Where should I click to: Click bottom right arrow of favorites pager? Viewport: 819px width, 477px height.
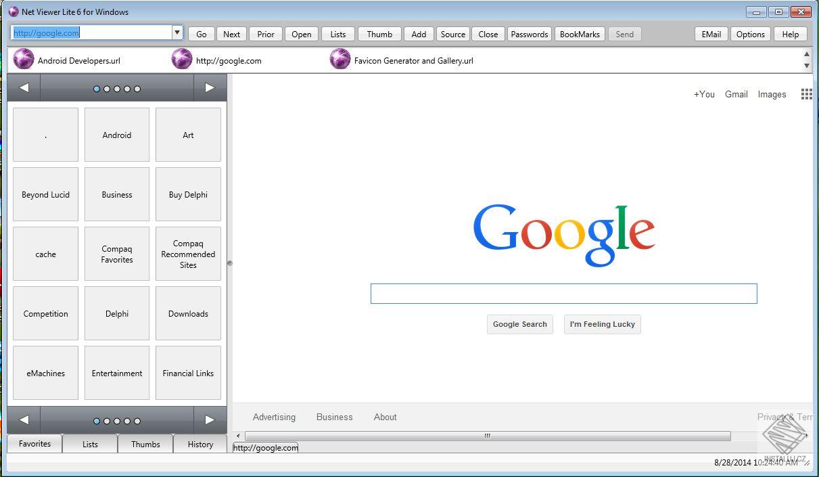coord(210,420)
